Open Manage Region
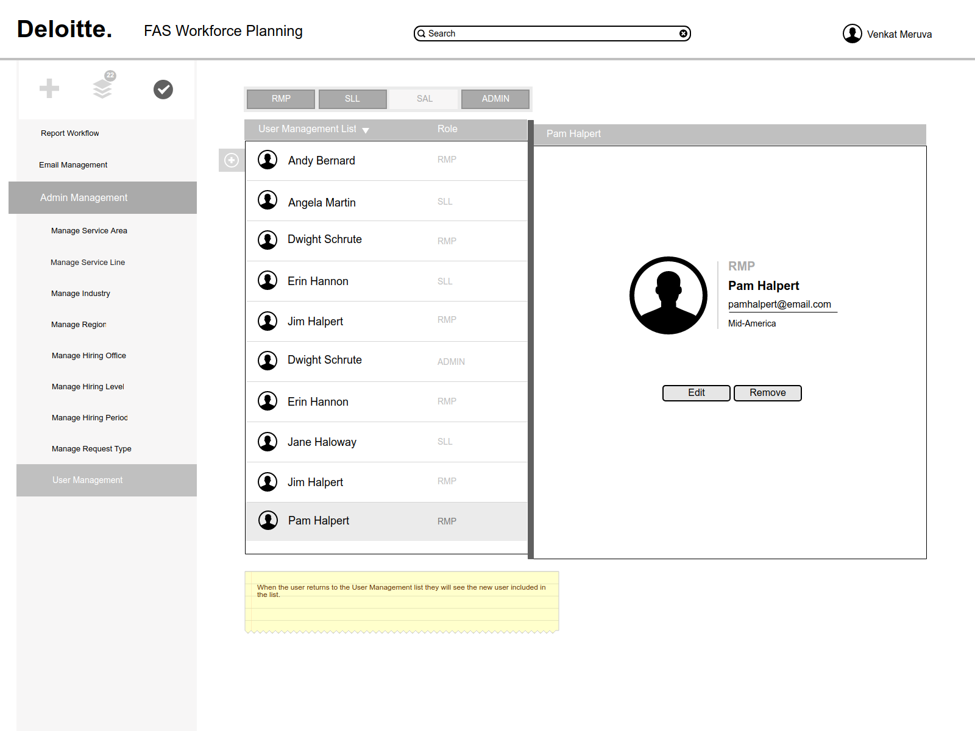975x731 pixels. tap(79, 325)
